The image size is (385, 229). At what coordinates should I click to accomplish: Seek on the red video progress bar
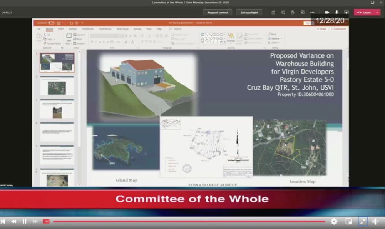pyautogui.click(x=189, y=221)
